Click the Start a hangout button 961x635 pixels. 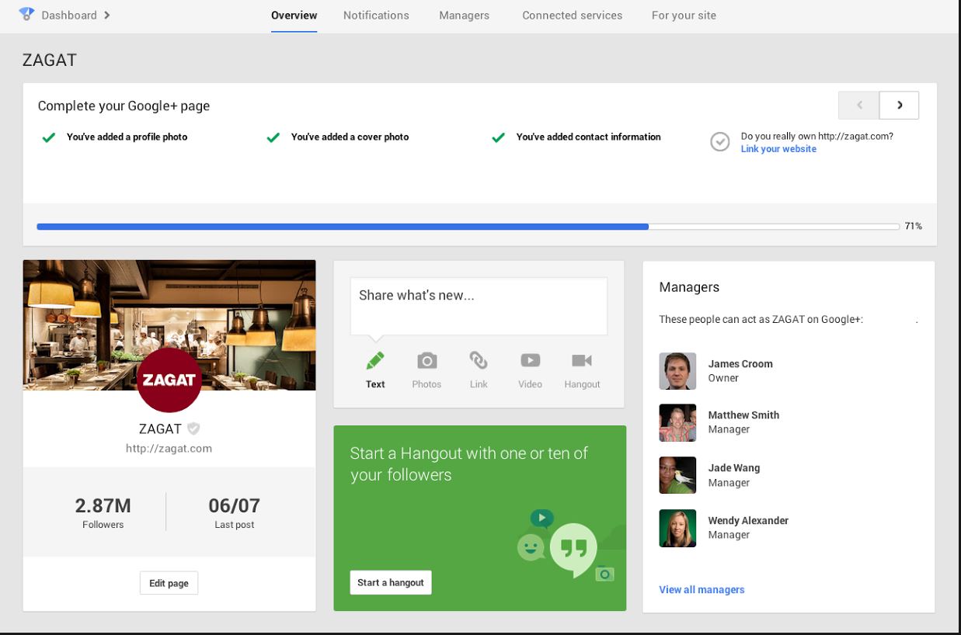[x=391, y=582]
